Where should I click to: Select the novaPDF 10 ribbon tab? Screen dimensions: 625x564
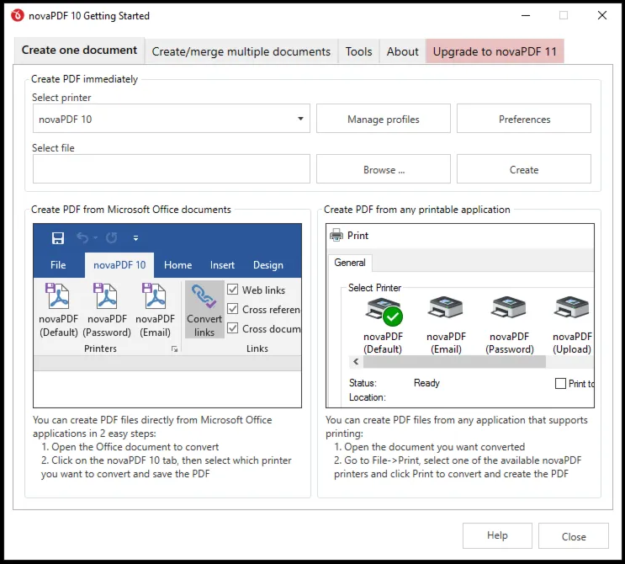[x=119, y=265]
